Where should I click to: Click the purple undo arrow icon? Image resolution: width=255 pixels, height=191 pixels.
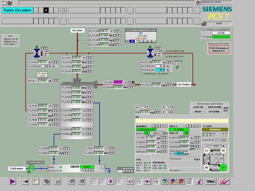[130, 181]
